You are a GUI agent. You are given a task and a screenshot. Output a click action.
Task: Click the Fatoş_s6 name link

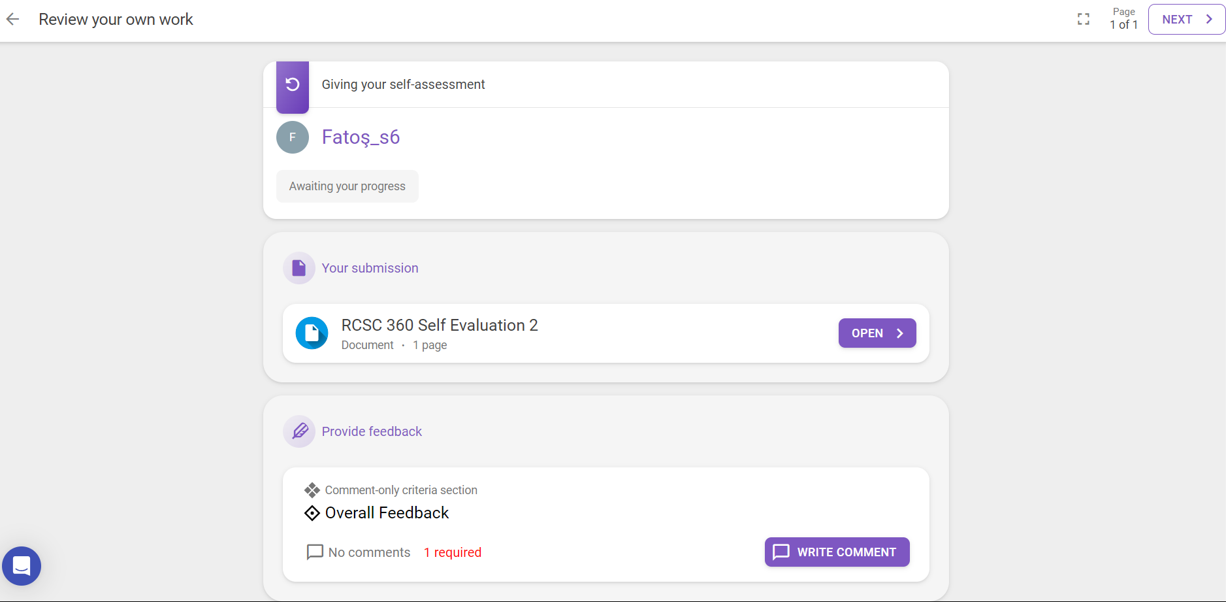point(361,137)
